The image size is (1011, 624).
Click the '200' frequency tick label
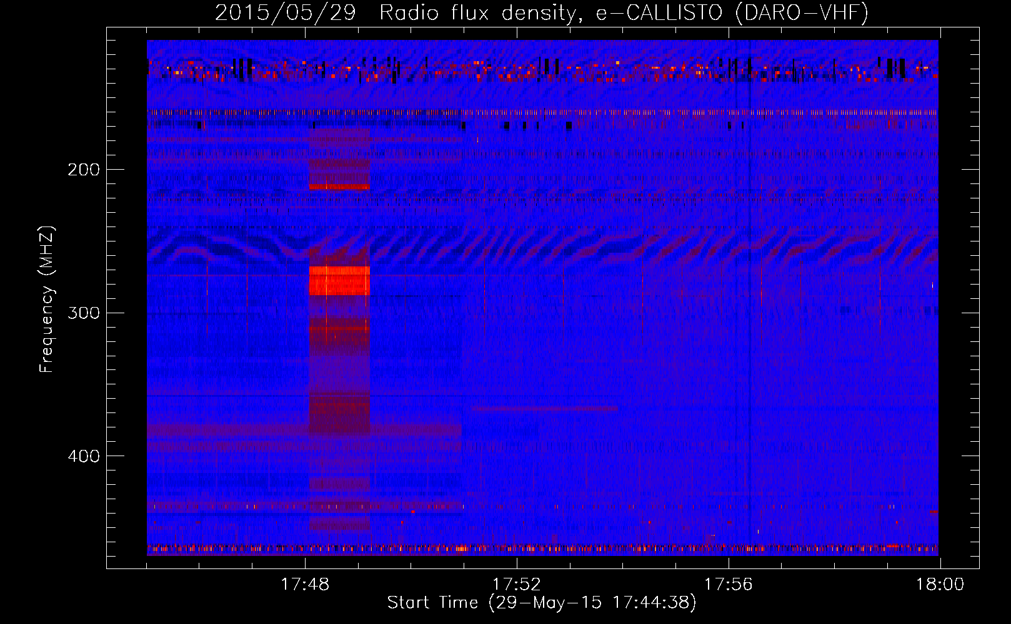click(x=84, y=170)
